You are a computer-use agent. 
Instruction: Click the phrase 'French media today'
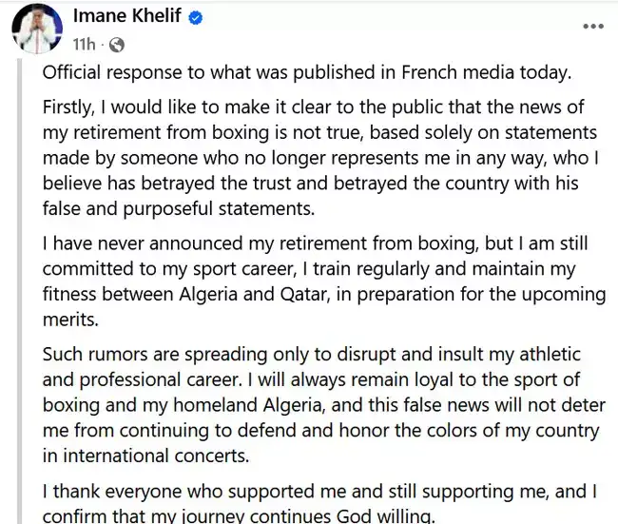click(x=487, y=73)
